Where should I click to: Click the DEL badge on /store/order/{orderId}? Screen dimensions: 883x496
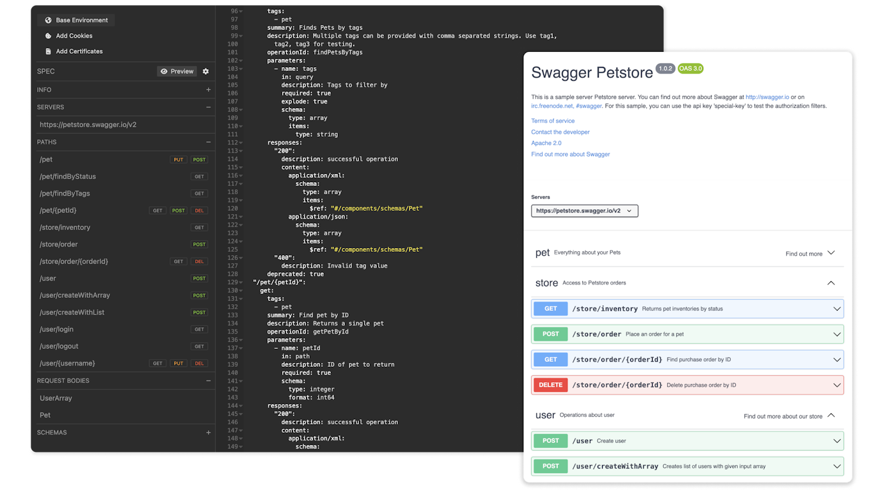199,261
